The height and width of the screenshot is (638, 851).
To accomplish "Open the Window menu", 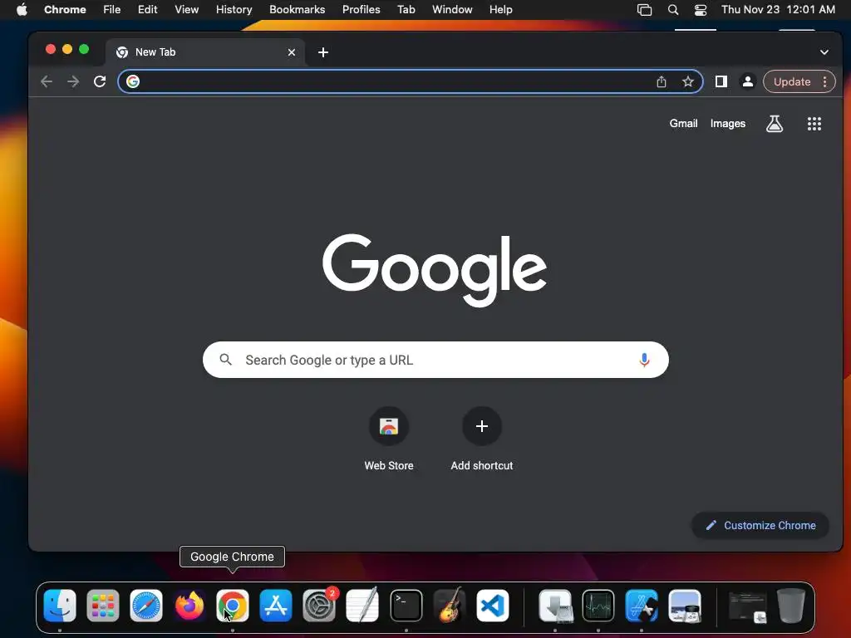I will point(452,9).
